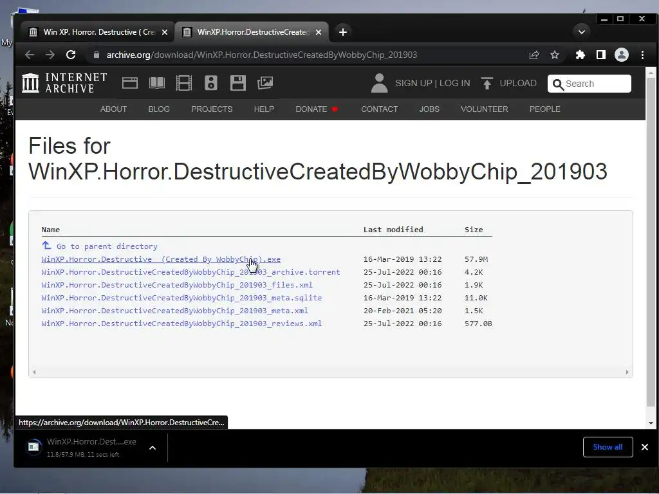Image resolution: width=659 pixels, height=494 pixels.
Task: Click the UPLOAD link text
Action: (518, 83)
